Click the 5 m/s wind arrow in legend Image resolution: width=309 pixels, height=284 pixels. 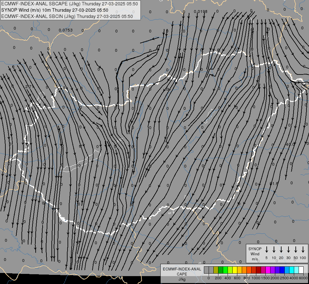[266, 250]
